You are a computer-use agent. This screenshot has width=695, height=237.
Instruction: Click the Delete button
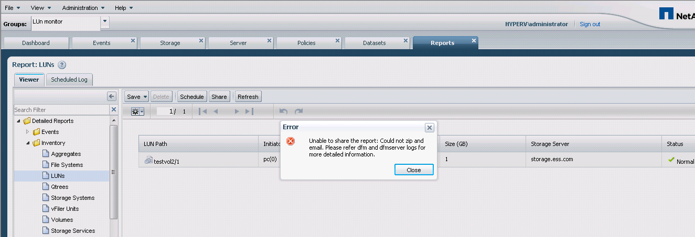click(161, 96)
